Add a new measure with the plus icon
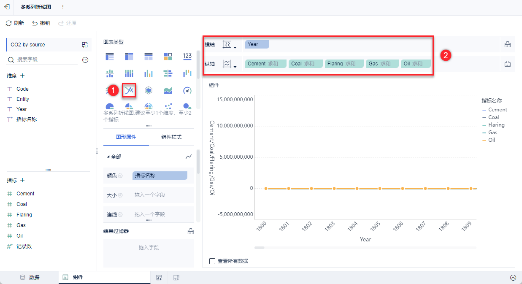This screenshot has height=284, width=522. [x=22, y=180]
